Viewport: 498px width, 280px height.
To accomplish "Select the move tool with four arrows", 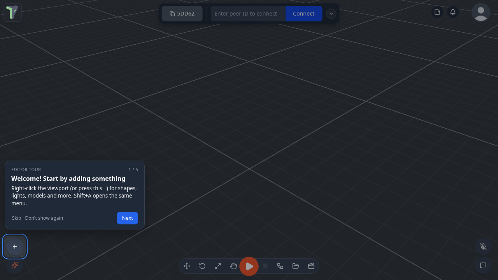I will [187, 266].
